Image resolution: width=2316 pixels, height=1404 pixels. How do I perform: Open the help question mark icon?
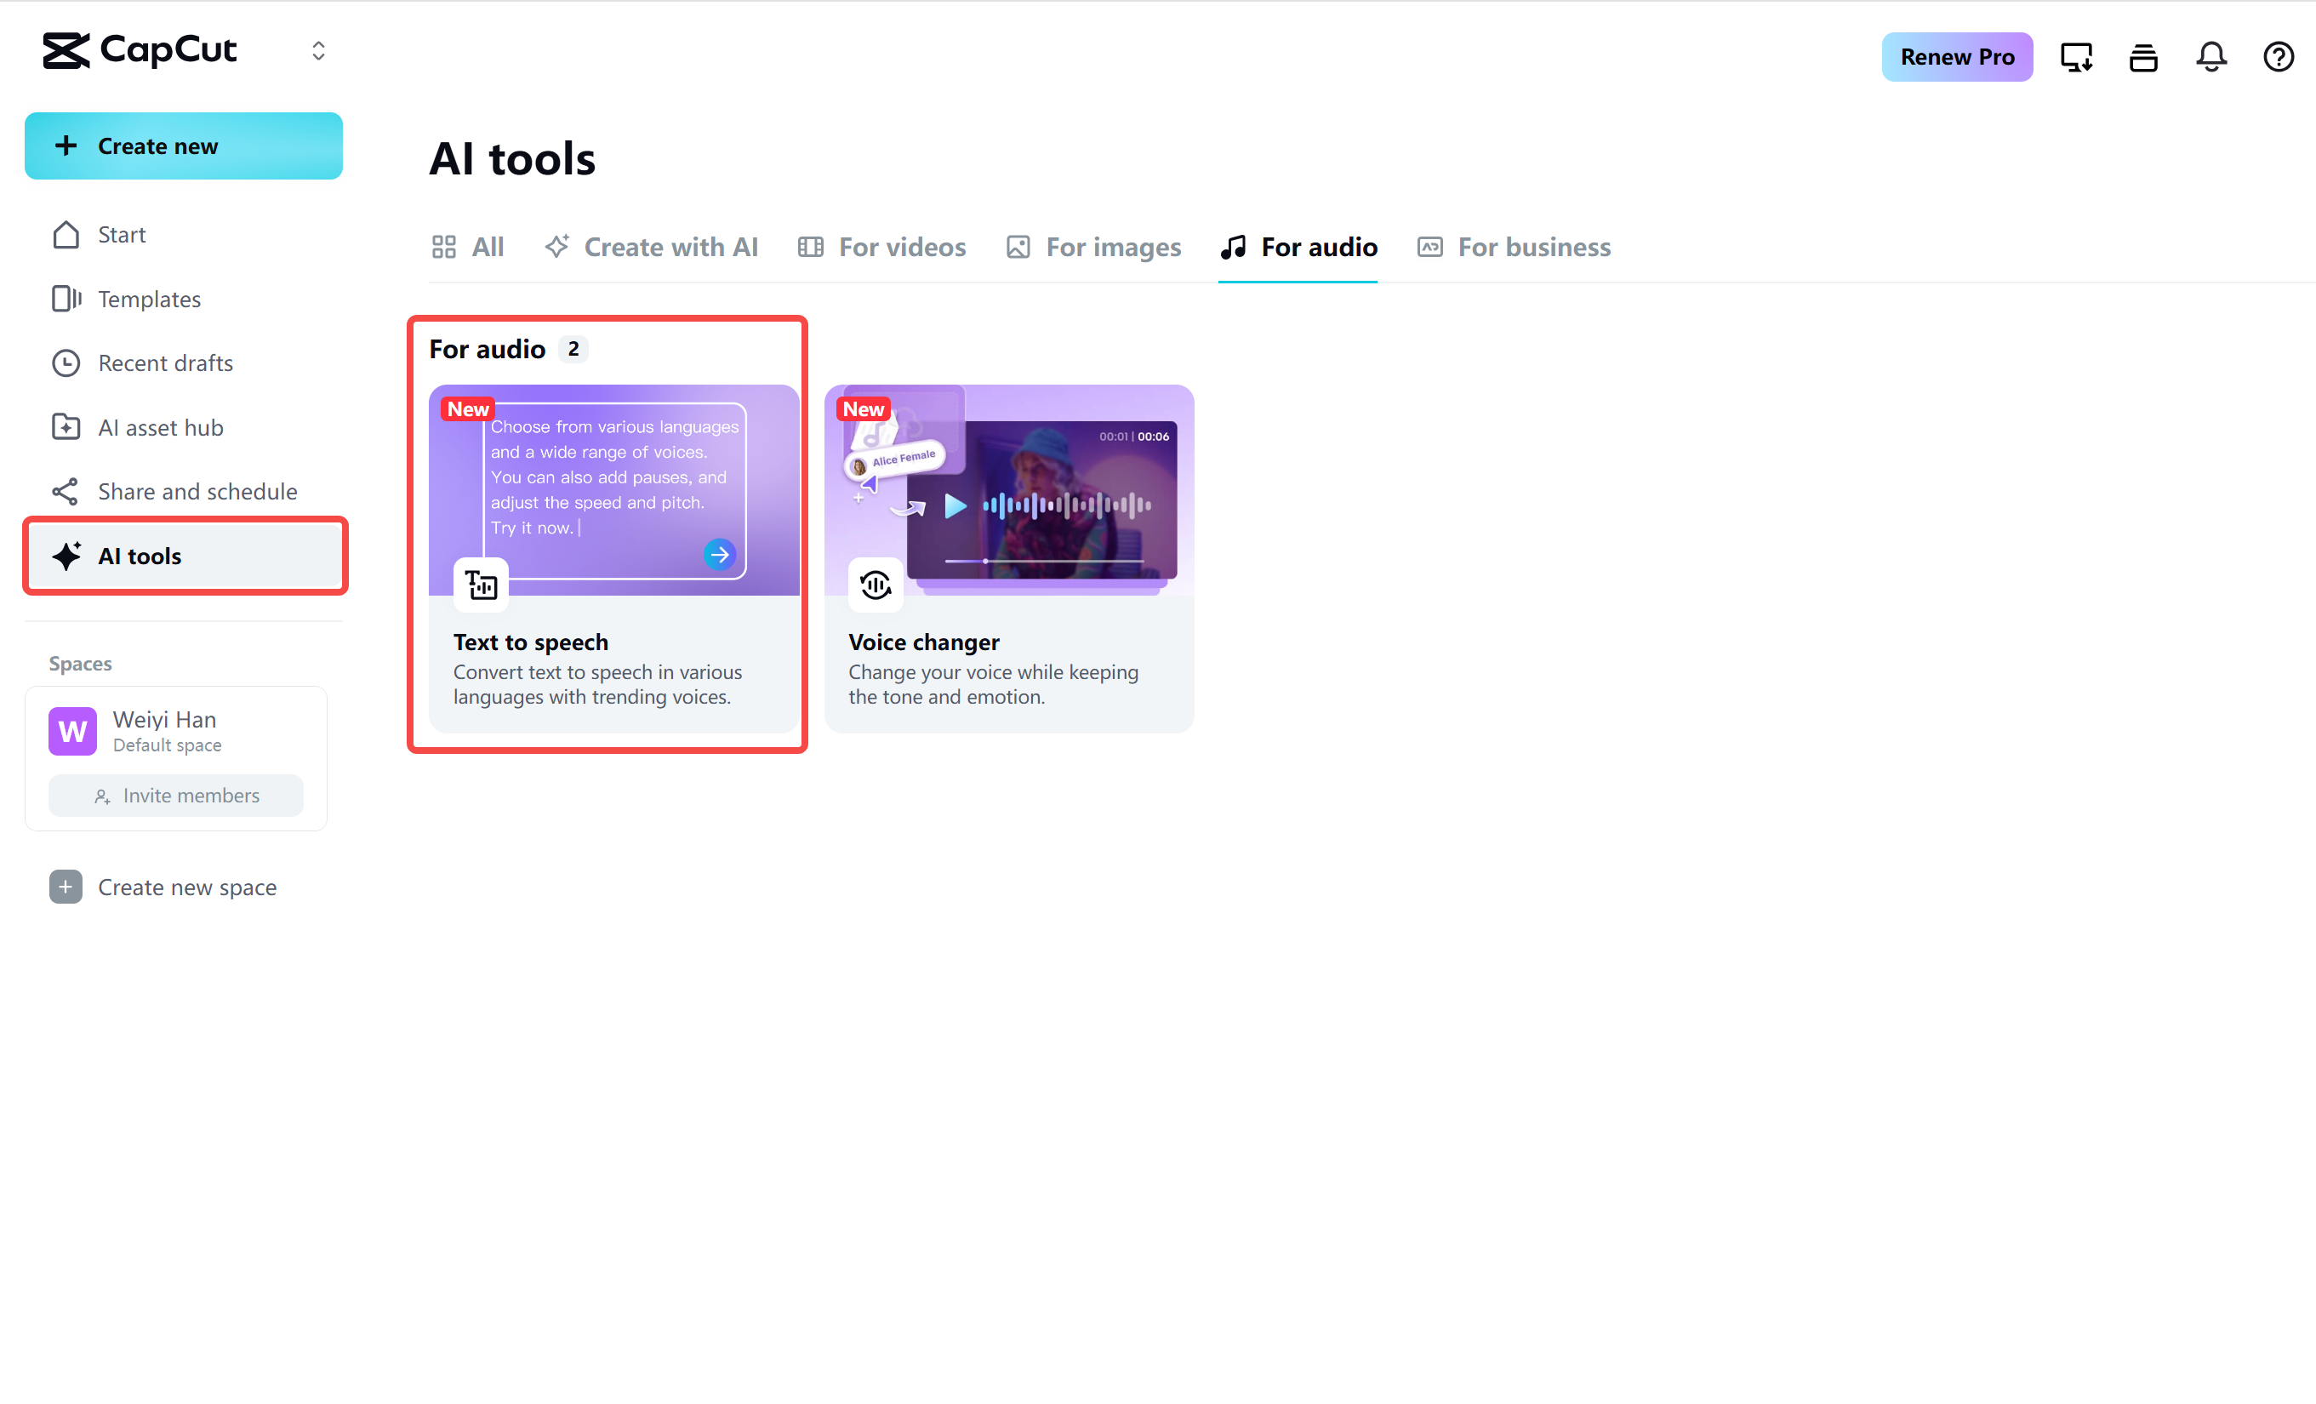coord(2278,57)
